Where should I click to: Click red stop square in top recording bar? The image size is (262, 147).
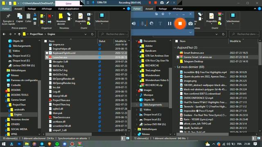click(x=156, y=2)
